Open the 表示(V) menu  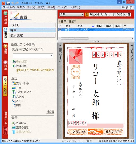click(31, 7)
